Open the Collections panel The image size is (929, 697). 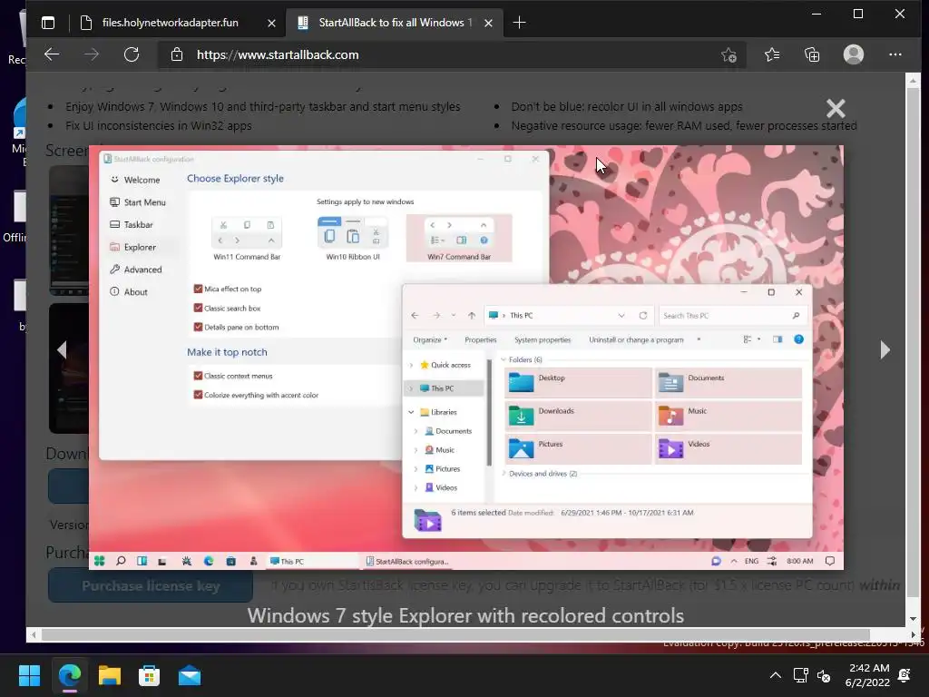[x=812, y=55]
